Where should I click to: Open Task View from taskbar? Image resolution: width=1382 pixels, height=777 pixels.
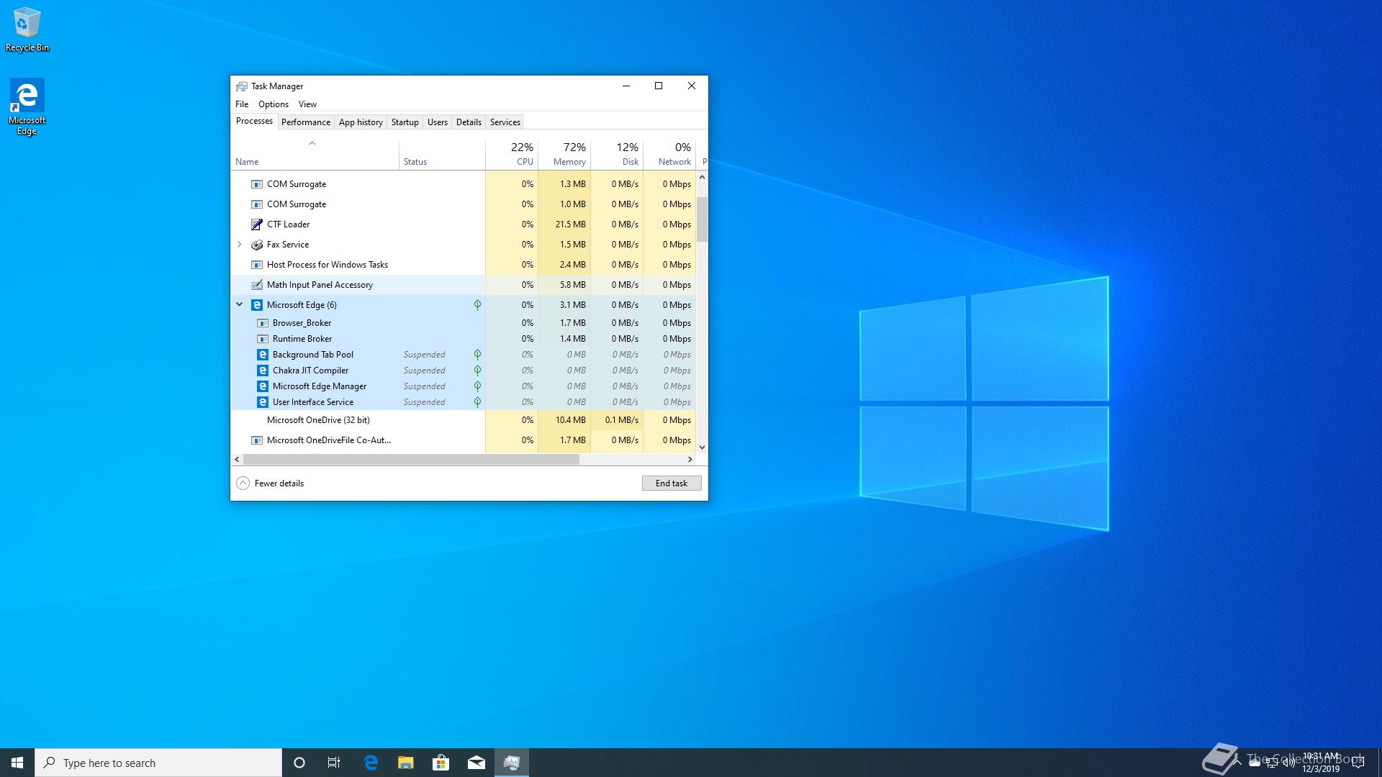(x=334, y=763)
